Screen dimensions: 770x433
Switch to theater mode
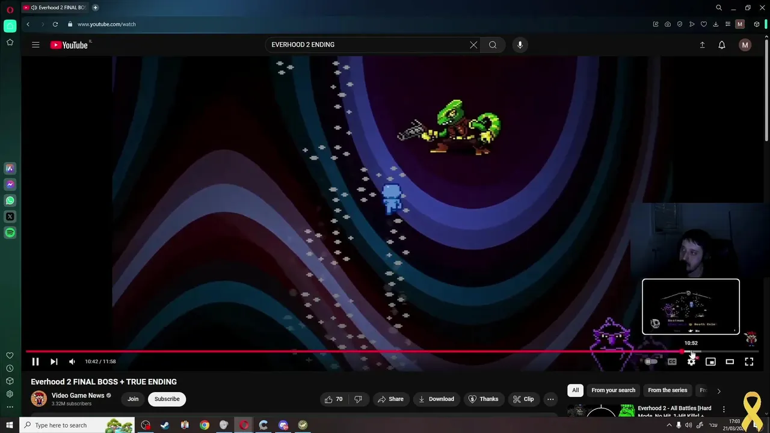point(730,361)
